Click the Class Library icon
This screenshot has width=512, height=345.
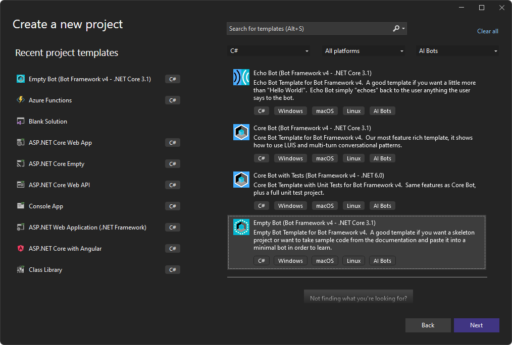[20, 269]
